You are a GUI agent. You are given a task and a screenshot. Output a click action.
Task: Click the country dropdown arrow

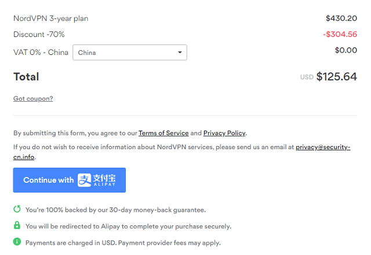coord(179,53)
